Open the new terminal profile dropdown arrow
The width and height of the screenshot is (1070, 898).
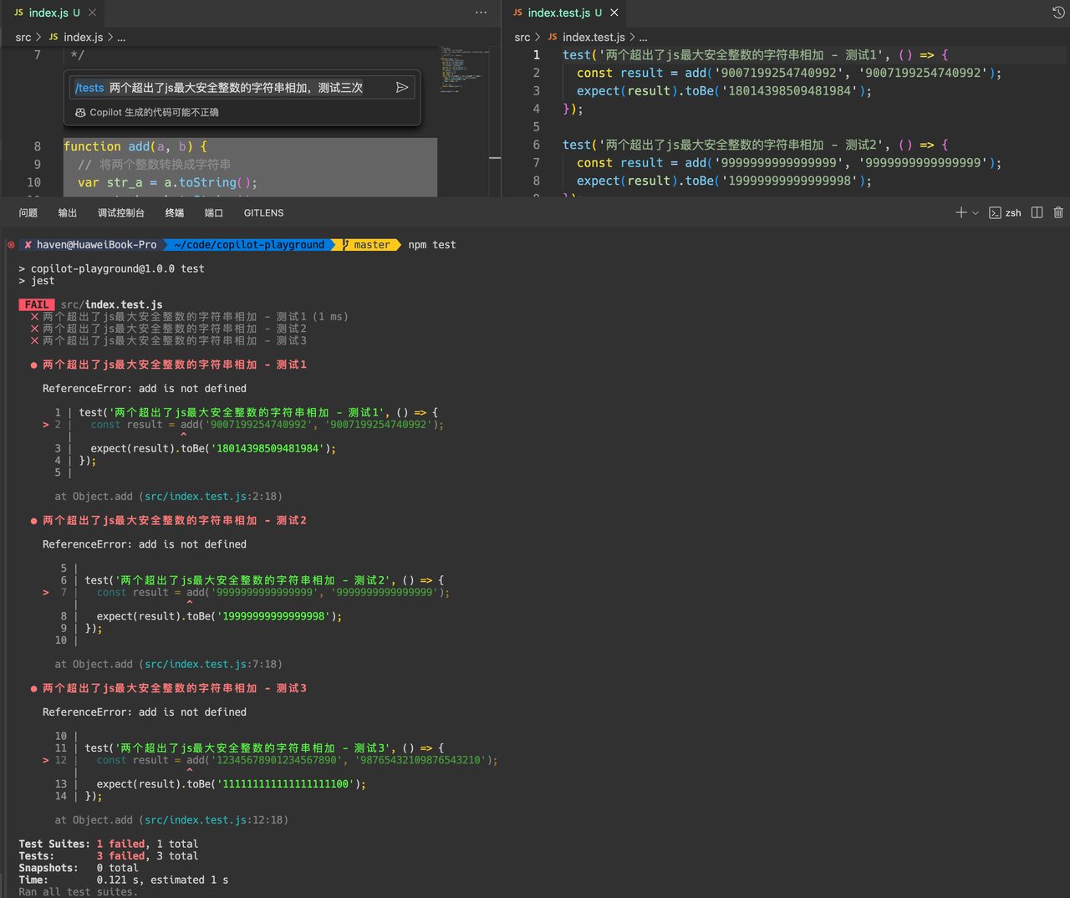tap(976, 213)
